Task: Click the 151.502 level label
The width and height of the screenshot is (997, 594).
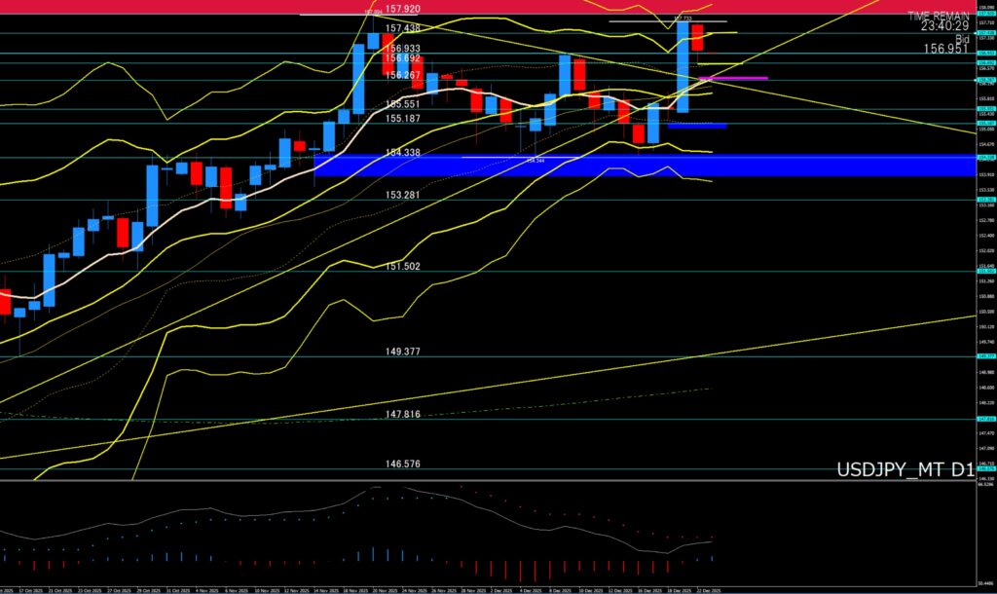Action: pos(402,267)
